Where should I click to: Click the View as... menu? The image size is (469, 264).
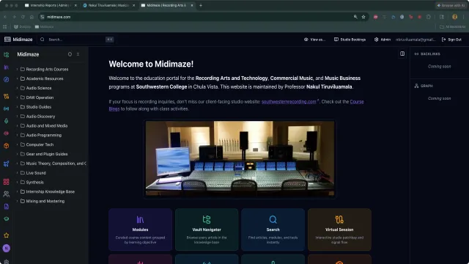coord(314,40)
